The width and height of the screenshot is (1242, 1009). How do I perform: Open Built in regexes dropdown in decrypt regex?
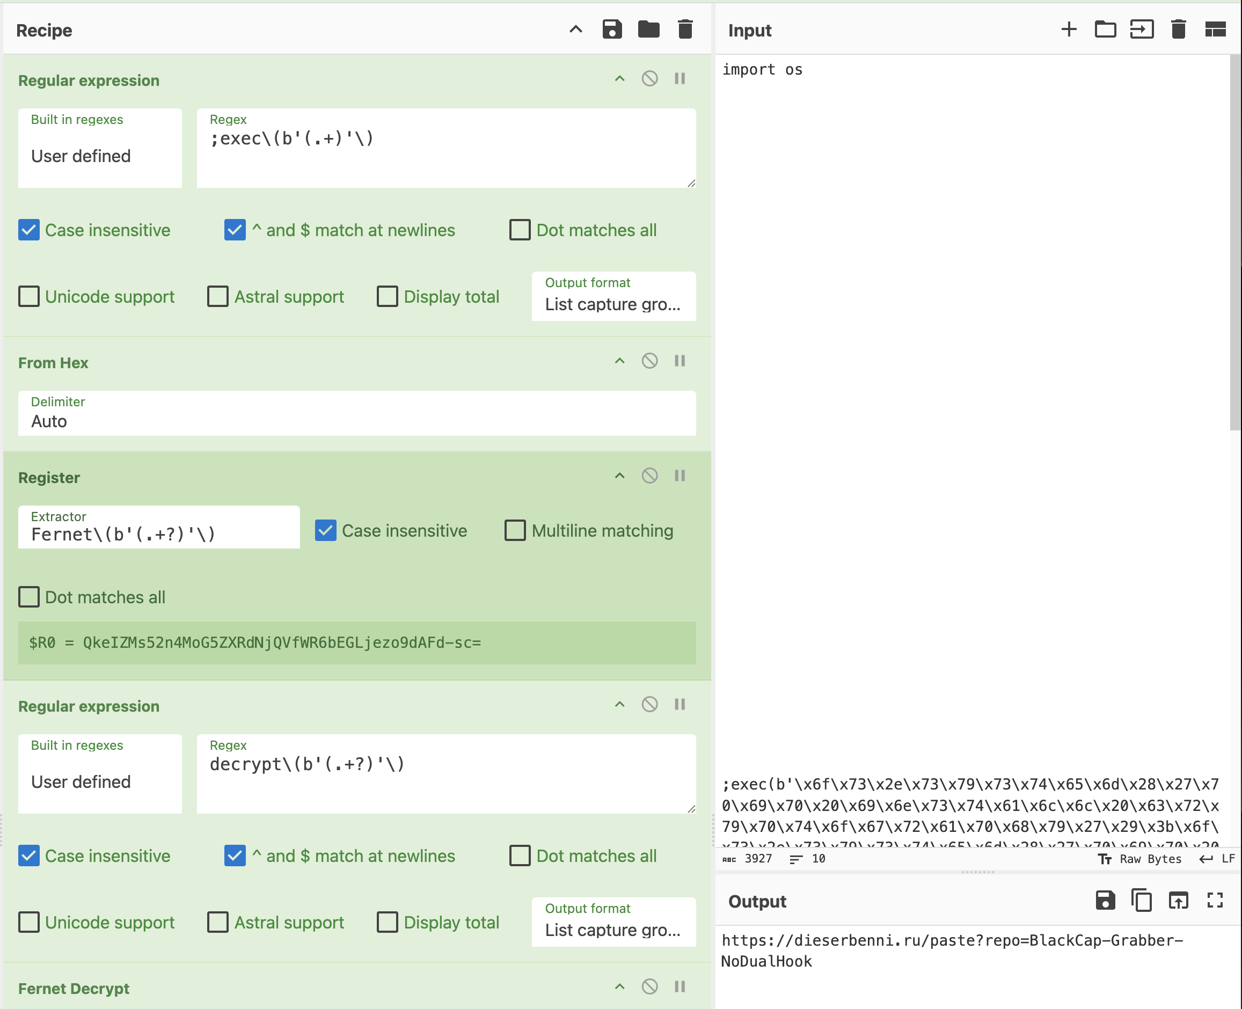point(100,774)
